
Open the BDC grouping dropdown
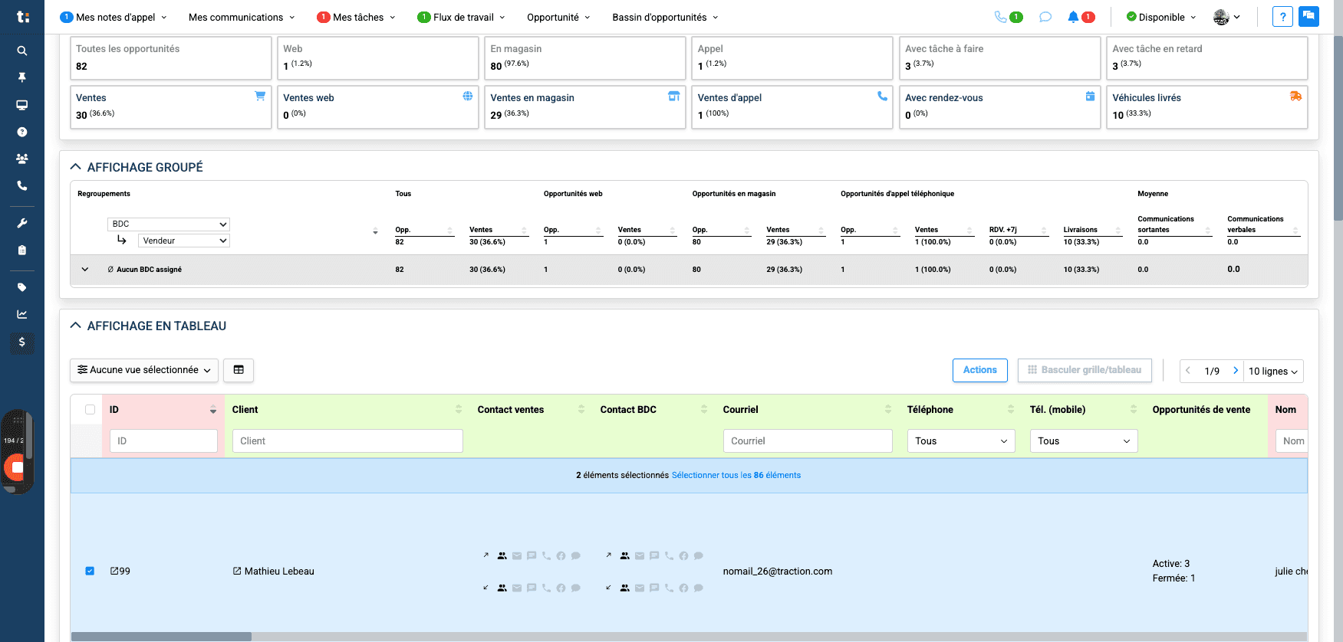coord(169,224)
